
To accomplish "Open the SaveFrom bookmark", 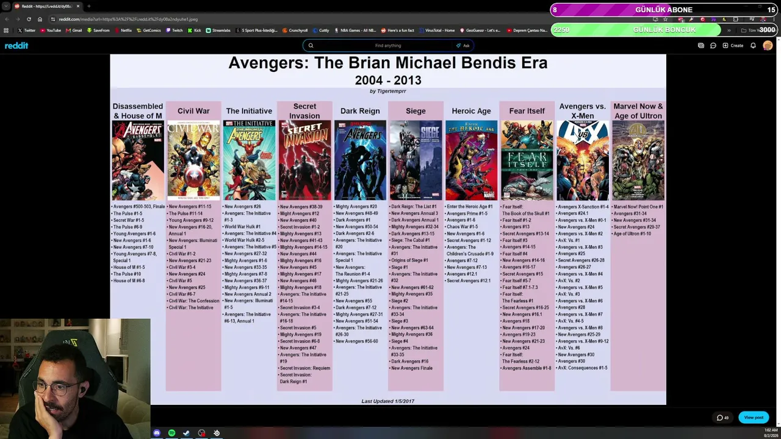I will (98, 30).
